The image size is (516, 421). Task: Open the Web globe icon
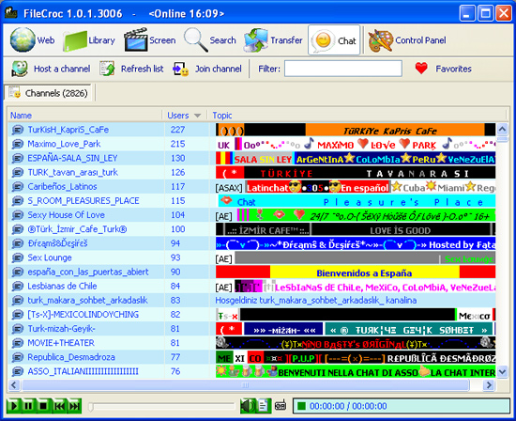coord(23,39)
